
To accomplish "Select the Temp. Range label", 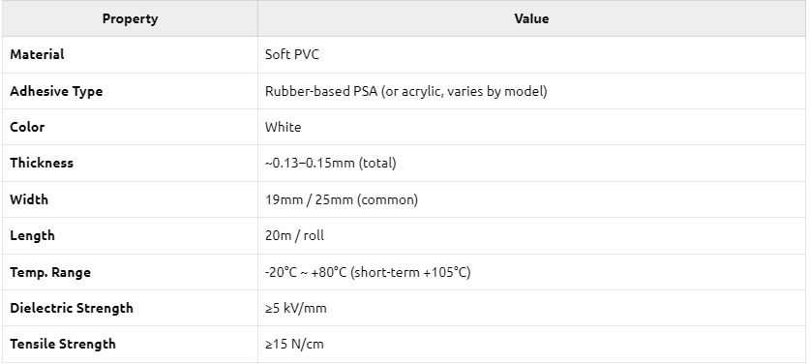I will point(50,272).
